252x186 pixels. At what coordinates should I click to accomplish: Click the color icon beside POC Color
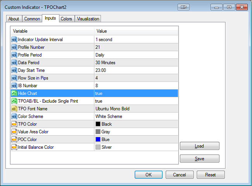pos(14,139)
